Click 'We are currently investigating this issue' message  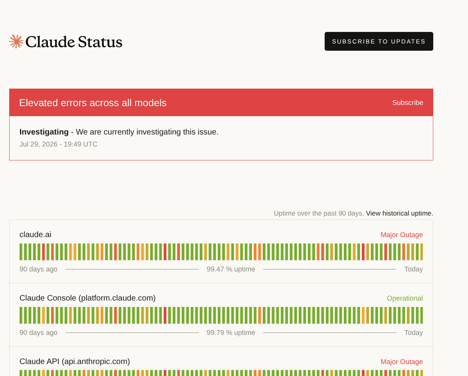tap(147, 132)
